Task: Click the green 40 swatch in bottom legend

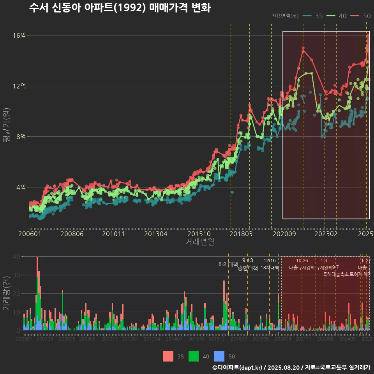Action: coord(194,356)
